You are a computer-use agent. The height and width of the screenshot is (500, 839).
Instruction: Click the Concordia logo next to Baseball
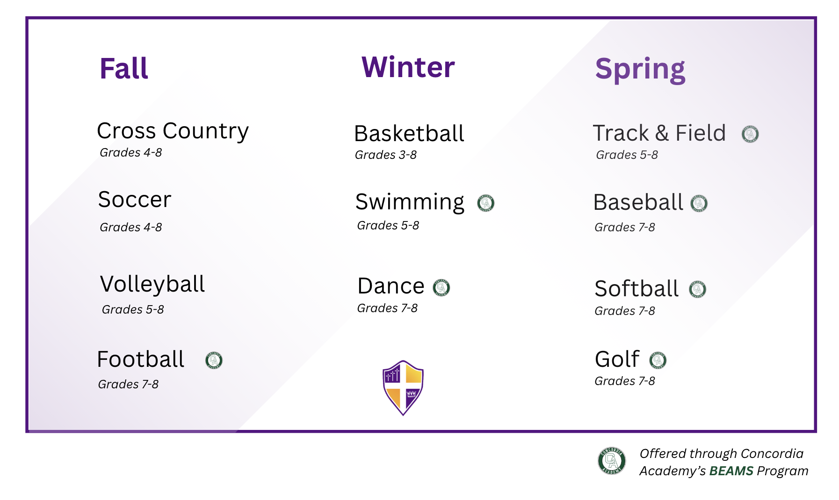[x=699, y=203]
